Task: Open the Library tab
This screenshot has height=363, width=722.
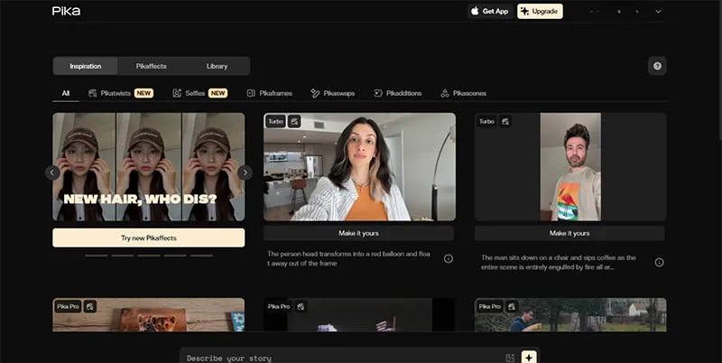Action: click(x=217, y=66)
